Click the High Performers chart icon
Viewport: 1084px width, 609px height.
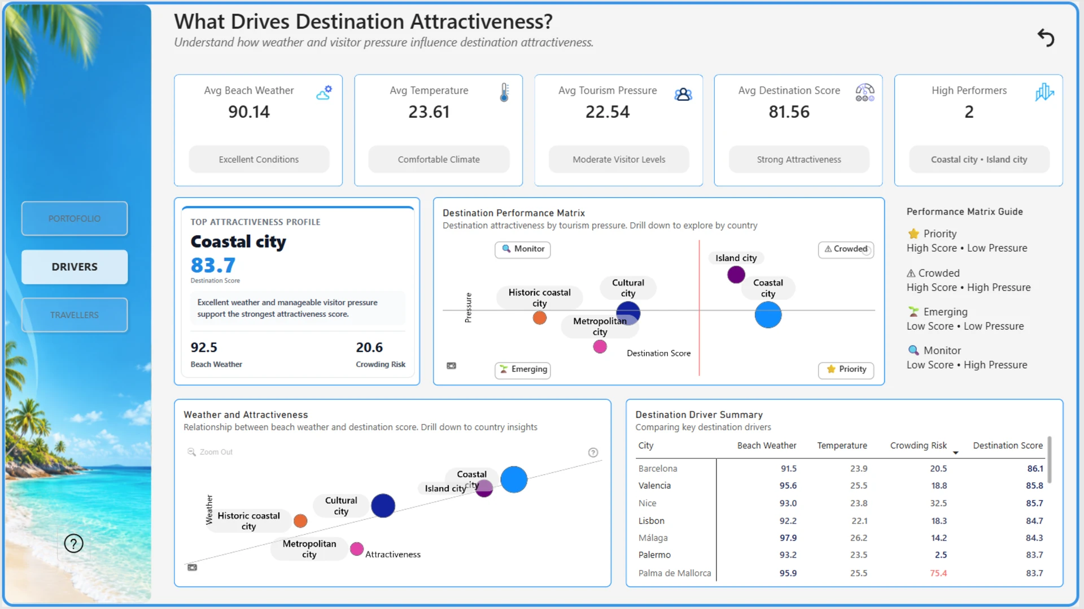pos(1044,92)
